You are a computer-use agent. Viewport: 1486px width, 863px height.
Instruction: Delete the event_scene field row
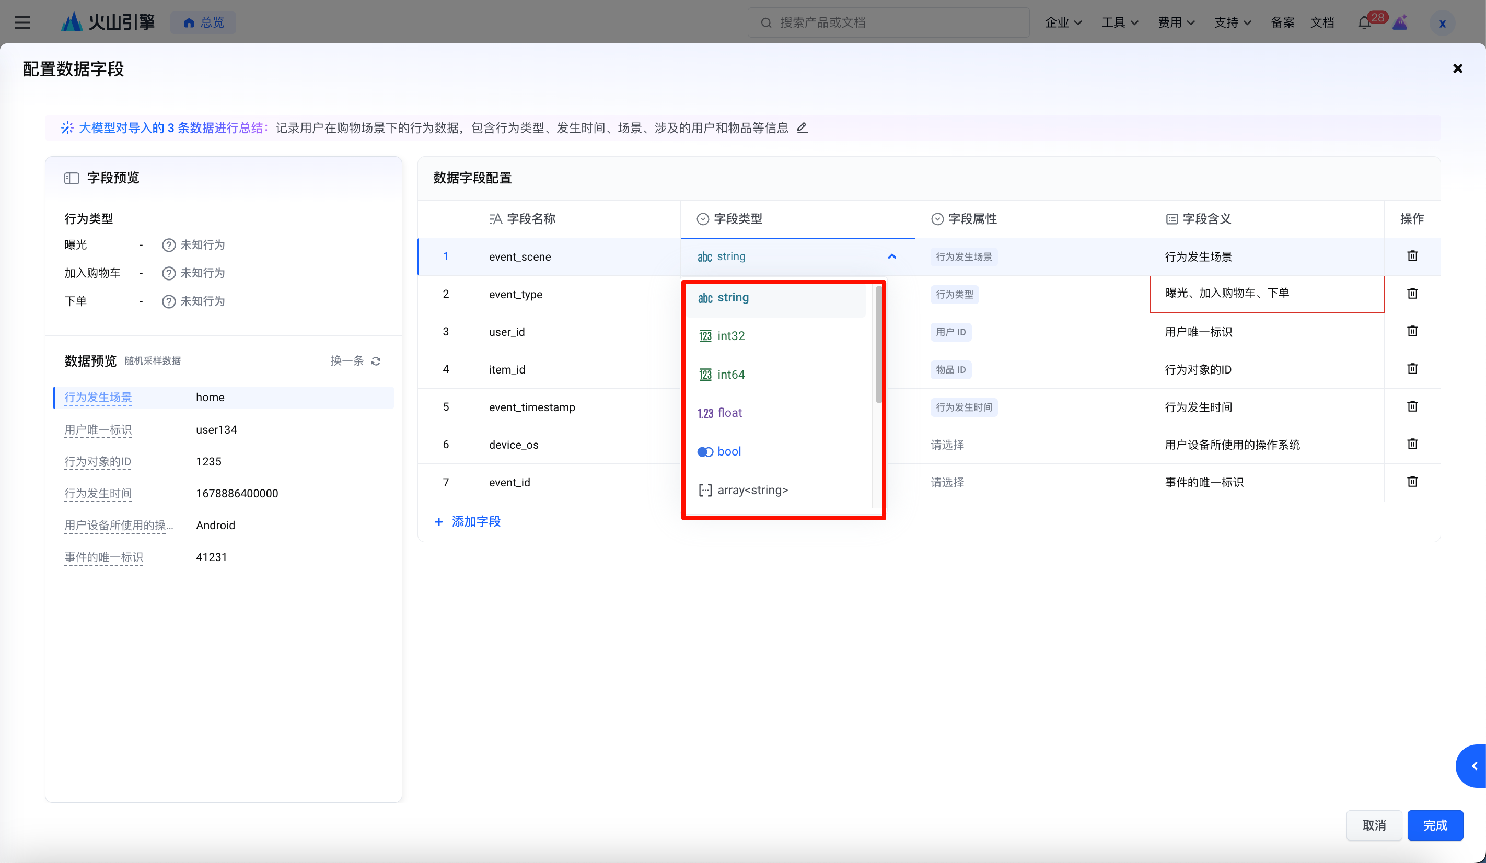pyautogui.click(x=1412, y=256)
